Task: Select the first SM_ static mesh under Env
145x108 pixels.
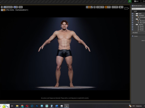Action: click(x=142, y=21)
